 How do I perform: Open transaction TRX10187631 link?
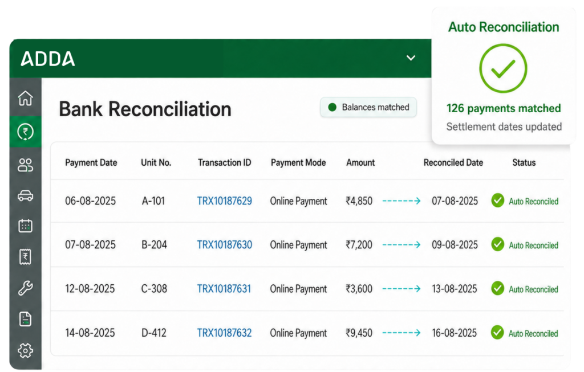tap(224, 289)
